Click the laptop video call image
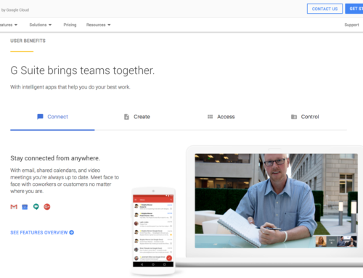This screenshot has height=278, width=363. coord(276,201)
